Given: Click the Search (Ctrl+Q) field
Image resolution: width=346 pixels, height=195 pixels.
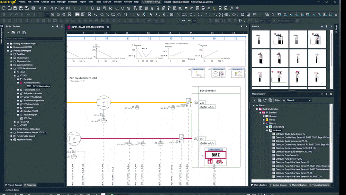Looking at the screenshot, I should click(151, 2).
